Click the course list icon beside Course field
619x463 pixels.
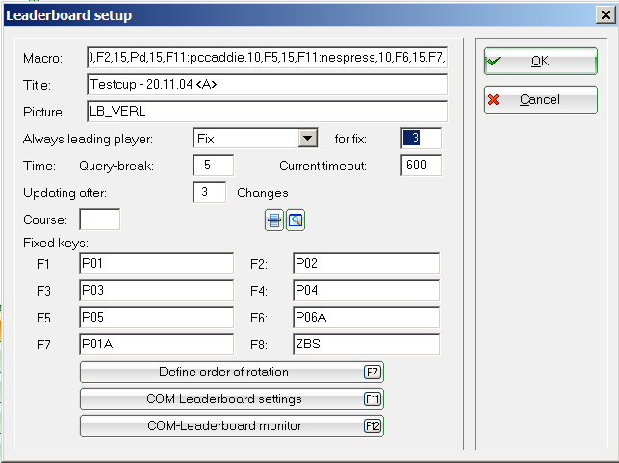274,220
